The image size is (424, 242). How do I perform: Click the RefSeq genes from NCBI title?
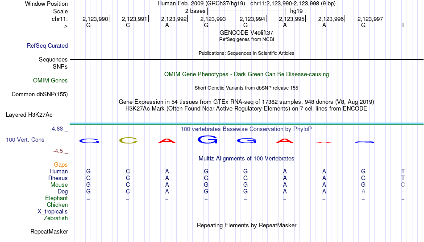[247, 39]
